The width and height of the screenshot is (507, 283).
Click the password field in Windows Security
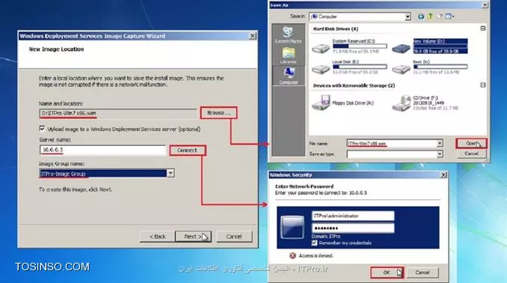[353, 228]
